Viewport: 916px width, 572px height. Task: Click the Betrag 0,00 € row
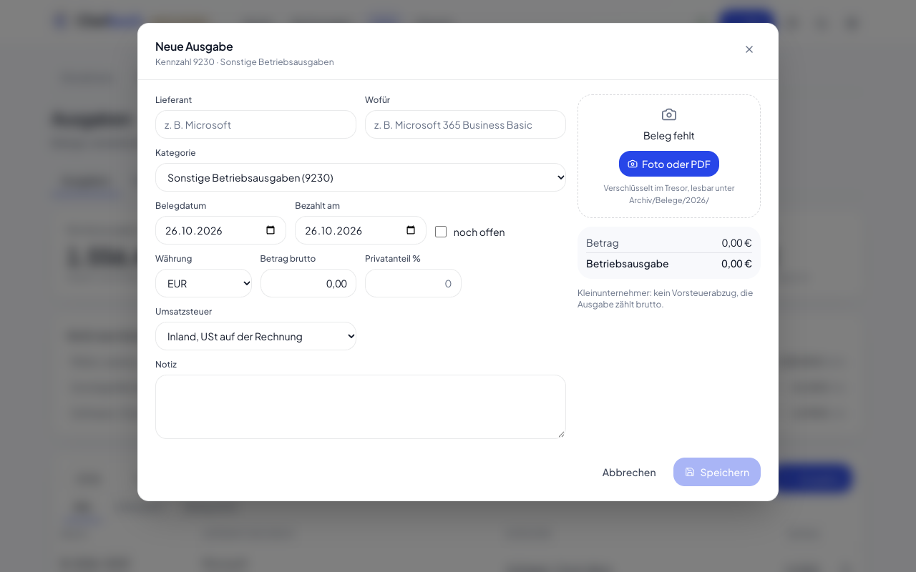tap(669, 242)
